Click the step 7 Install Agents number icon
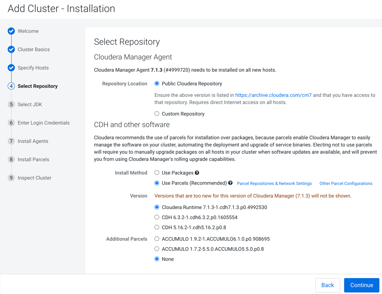The image size is (382, 294). point(11,141)
